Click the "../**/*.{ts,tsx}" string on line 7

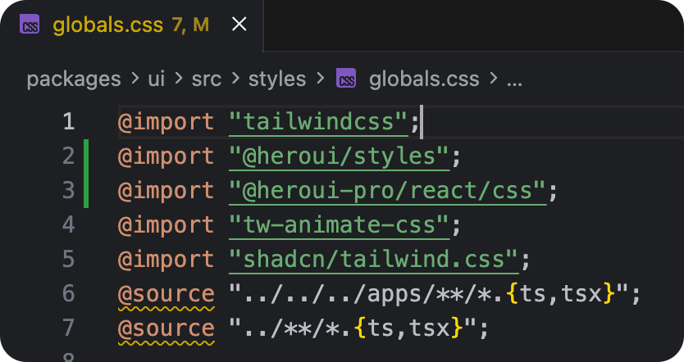tap(353, 328)
